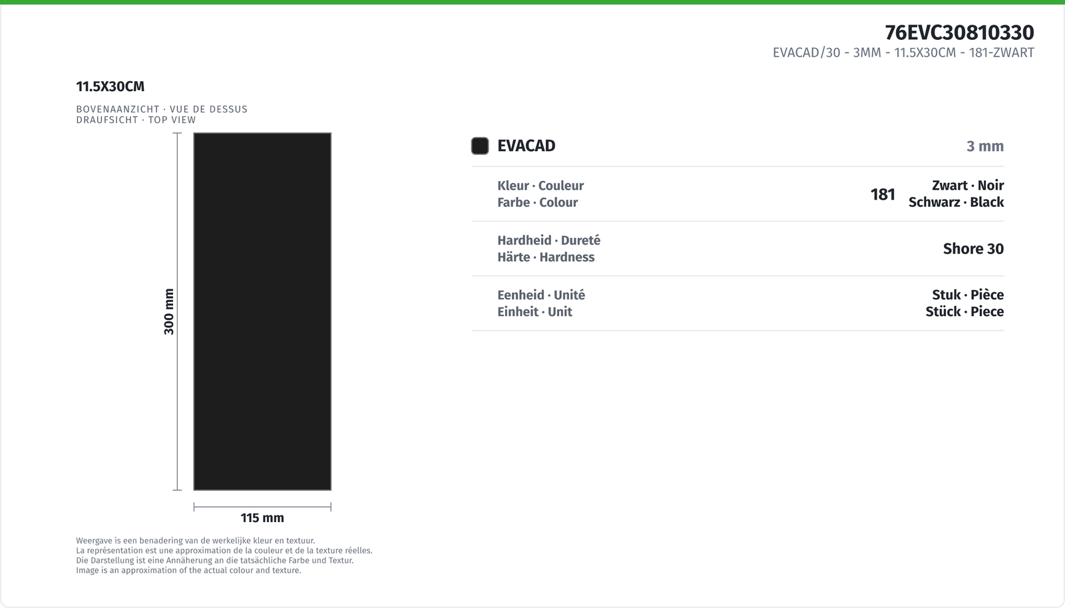Click the DRAUFSICHT · TOP VIEW label
This screenshot has width=1065, height=608.
coord(136,120)
